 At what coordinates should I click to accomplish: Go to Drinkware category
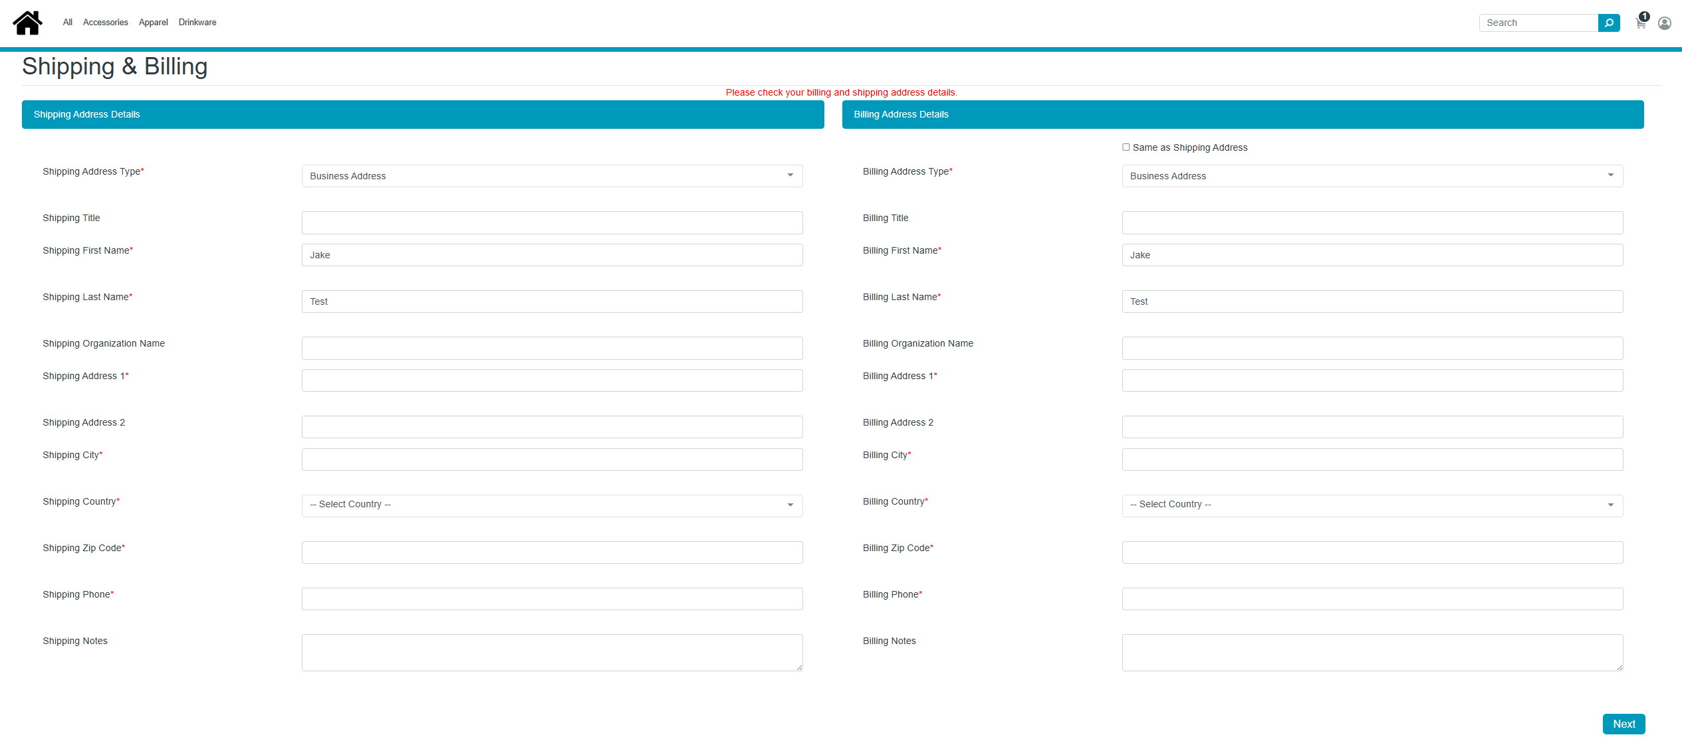click(x=197, y=23)
